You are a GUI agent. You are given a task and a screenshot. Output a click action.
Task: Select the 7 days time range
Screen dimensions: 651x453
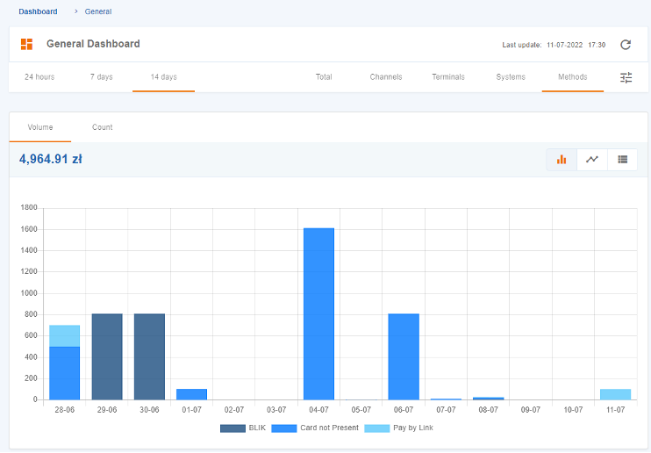(x=101, y=77)
